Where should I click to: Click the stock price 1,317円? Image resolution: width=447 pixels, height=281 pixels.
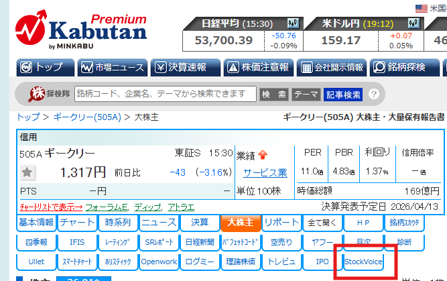coord(83,172)
